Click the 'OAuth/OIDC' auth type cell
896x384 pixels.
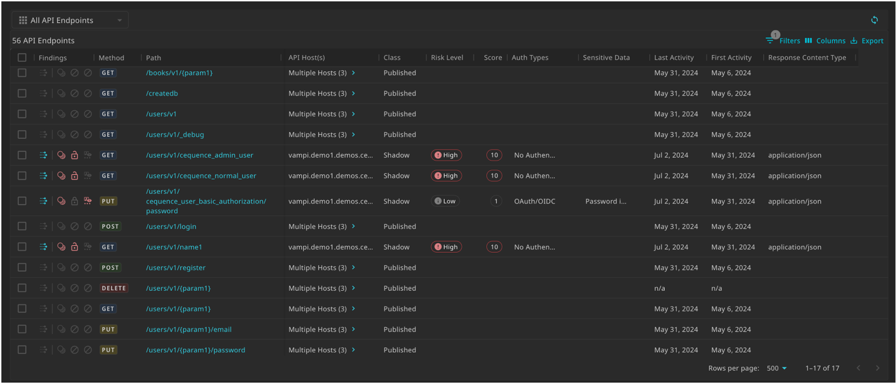coord(534,201)
